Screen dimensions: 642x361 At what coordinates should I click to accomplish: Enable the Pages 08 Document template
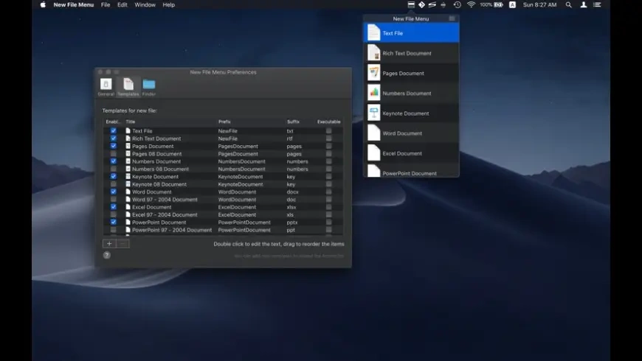(114, 154)
